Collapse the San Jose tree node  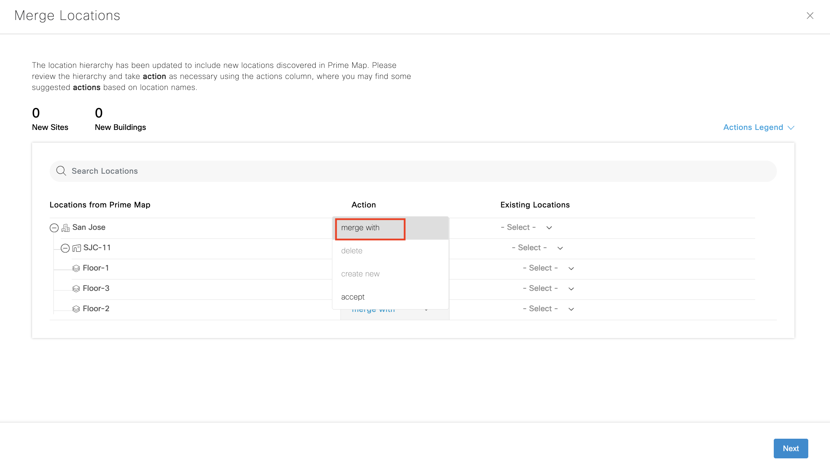[54, 228]
